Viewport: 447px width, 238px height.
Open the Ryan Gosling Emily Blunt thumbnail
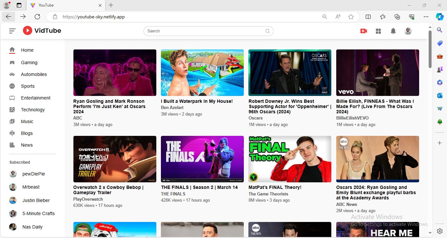point(378,159)
